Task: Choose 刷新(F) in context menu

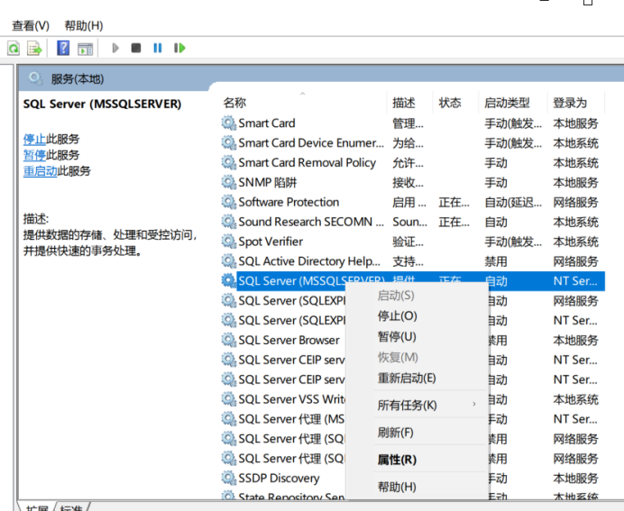Action: pos(395,433)
